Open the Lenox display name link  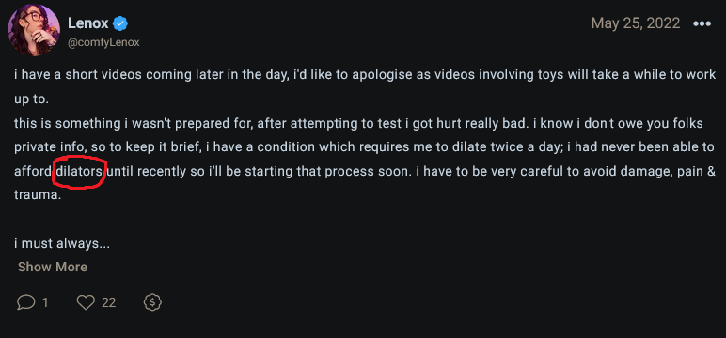[x=88, y=23]
